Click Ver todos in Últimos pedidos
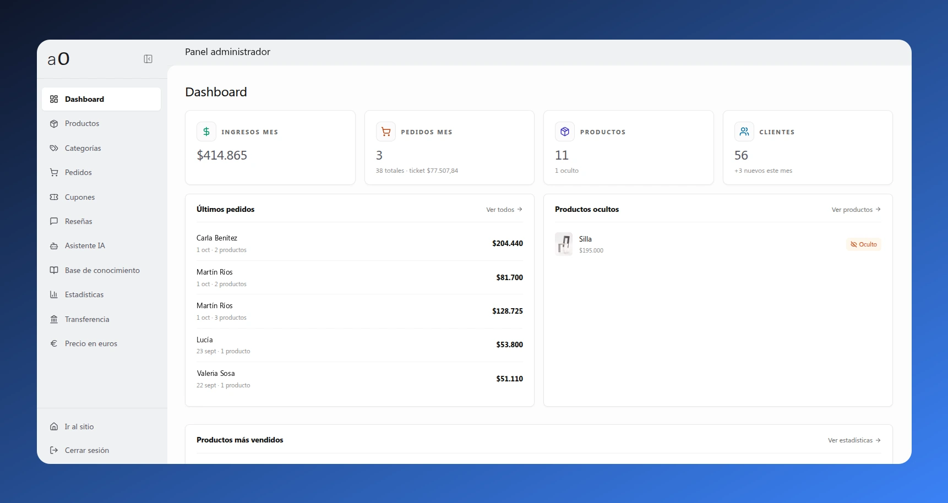Image resolution: width=948 pixels, height=503 pixels. click(504, 210)
